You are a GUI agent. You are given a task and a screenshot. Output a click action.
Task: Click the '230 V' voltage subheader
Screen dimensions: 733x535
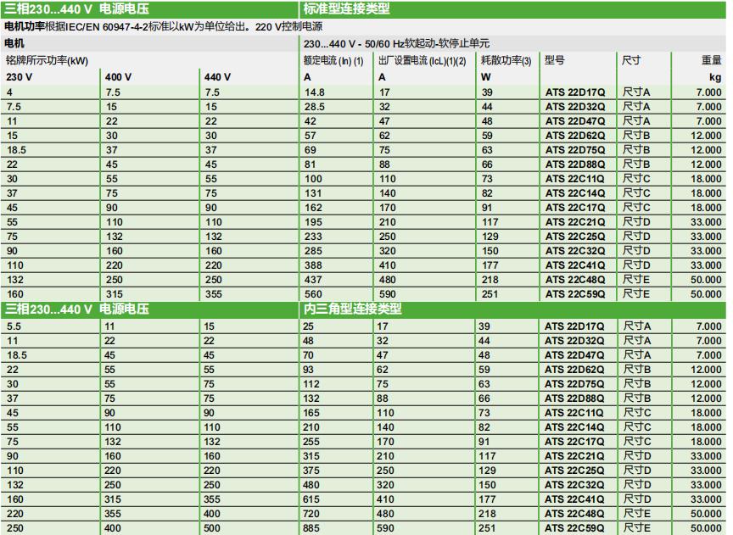20,77
